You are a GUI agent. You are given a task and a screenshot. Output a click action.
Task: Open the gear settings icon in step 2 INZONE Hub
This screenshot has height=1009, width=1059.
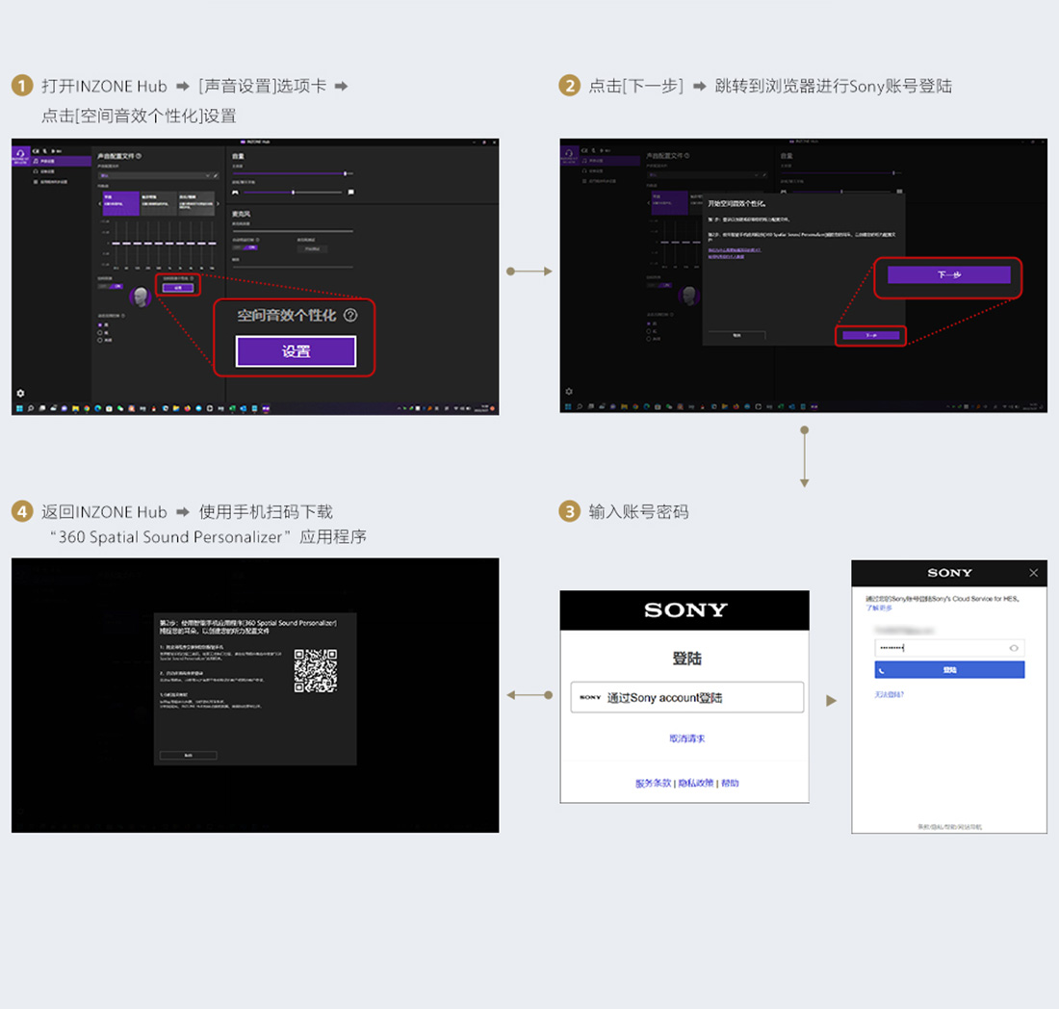[569, 391]
